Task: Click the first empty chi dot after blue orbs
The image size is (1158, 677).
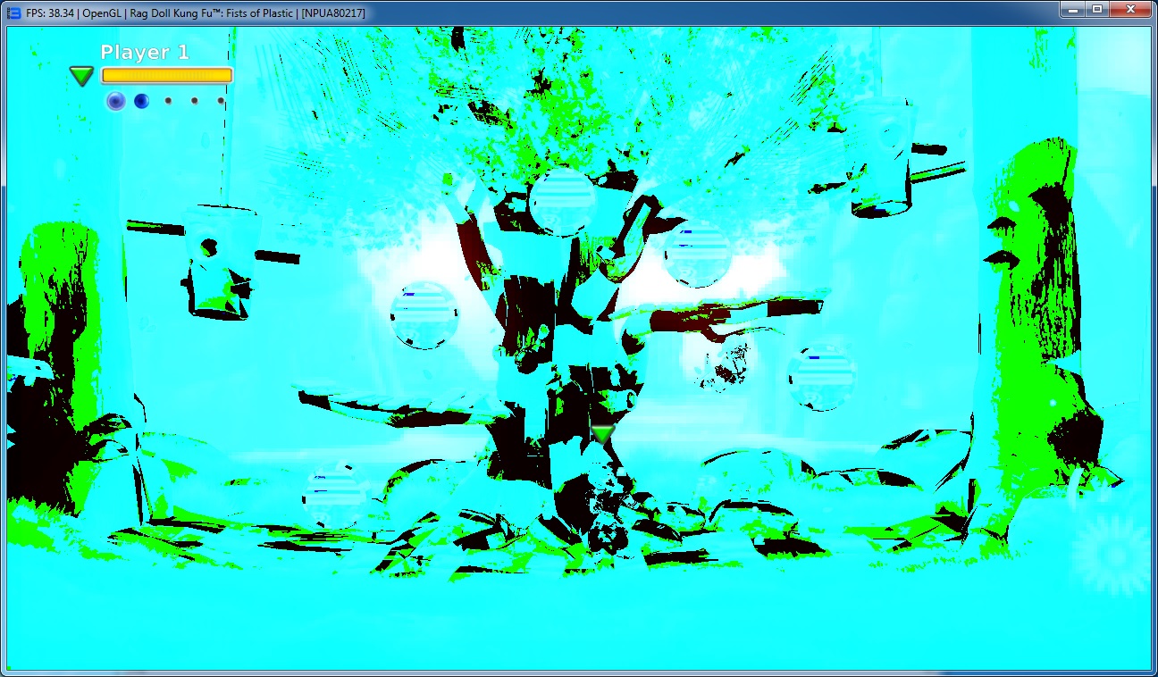Action: coord(168,101)
